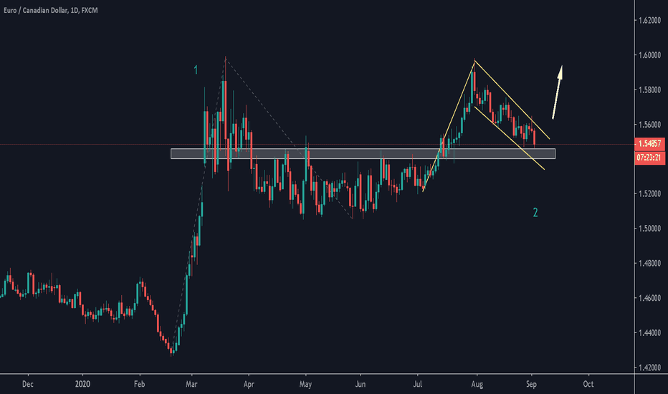
Task: Click the 1.48000 price axis label
Action: coord(649,263)
